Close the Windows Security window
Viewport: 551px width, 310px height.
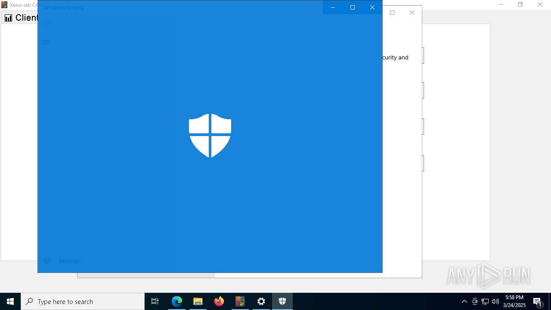372,7
